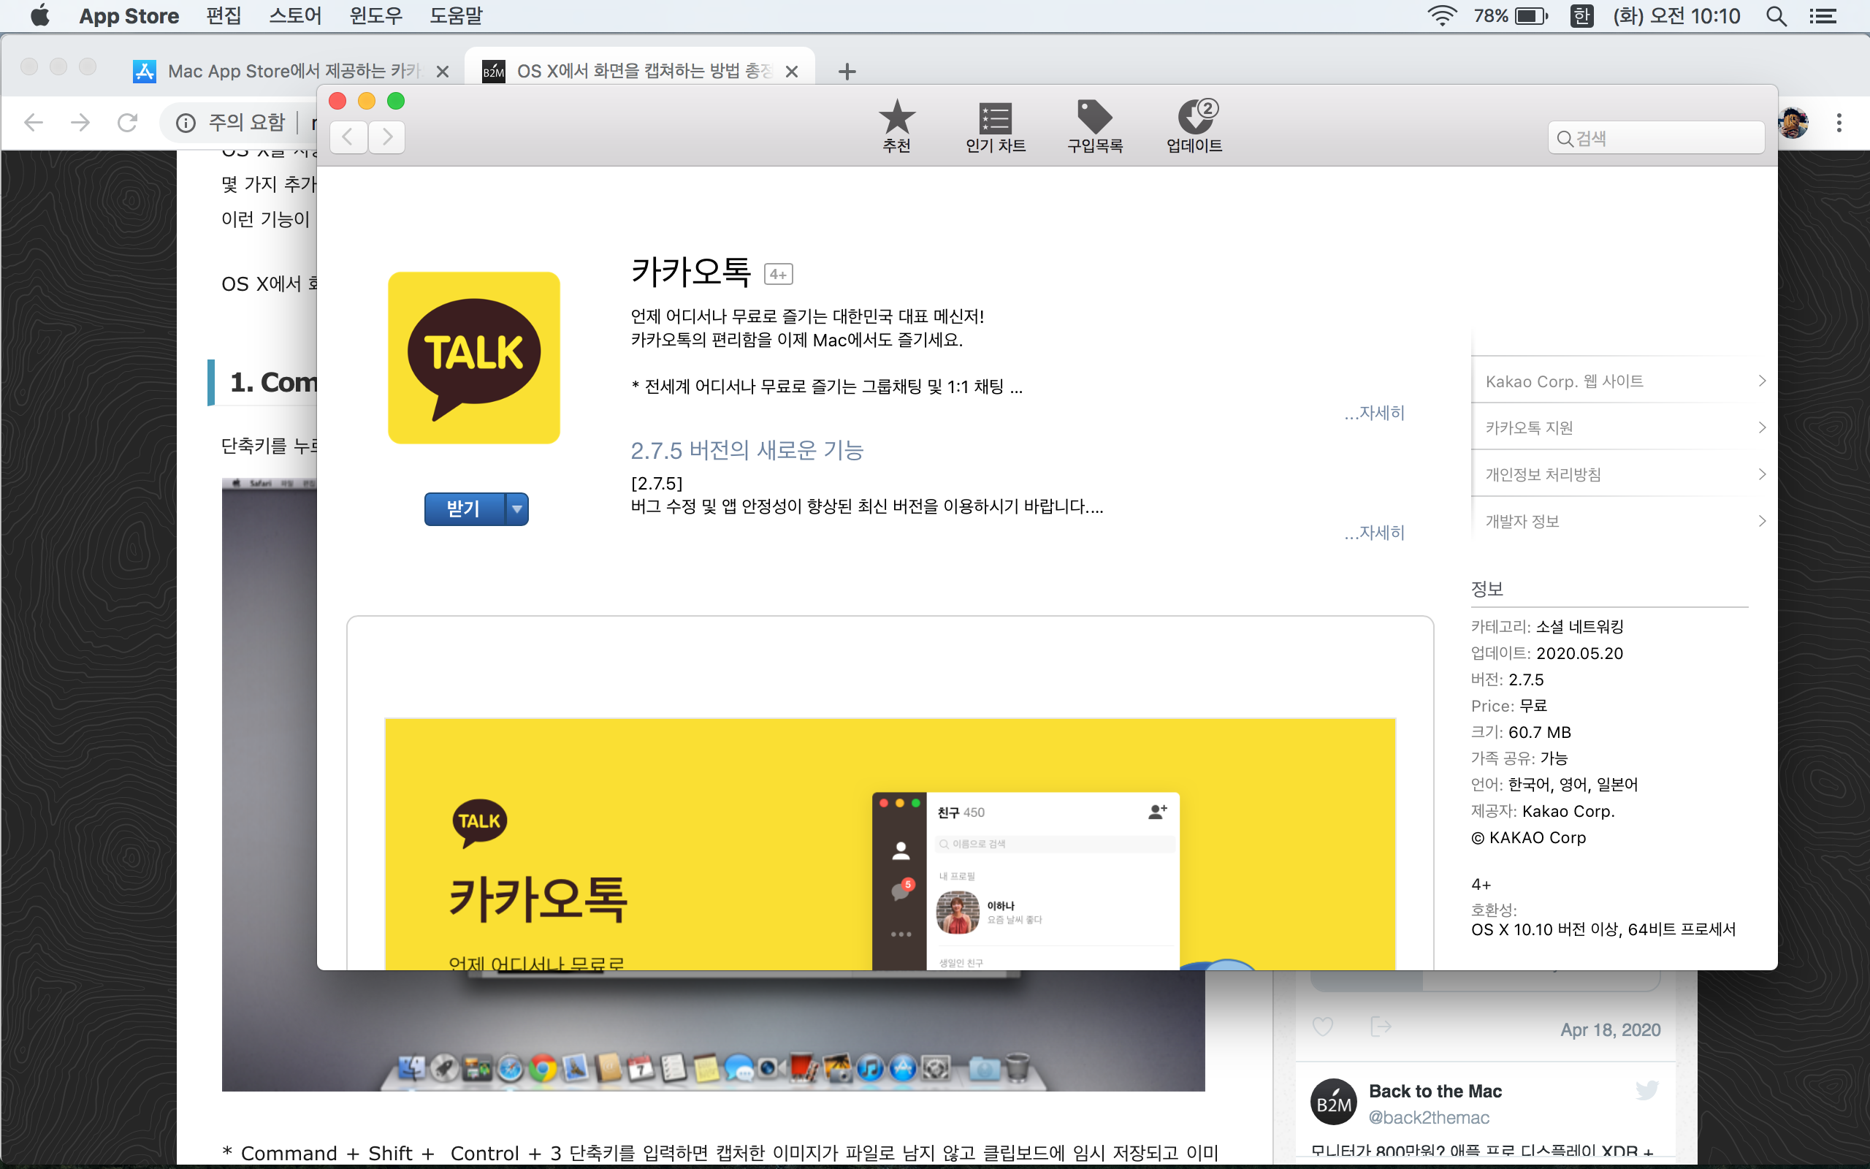1870x1169 pixels.
Task: Expand the 받기 button dropdown arrow
Action: pos(517,509)
